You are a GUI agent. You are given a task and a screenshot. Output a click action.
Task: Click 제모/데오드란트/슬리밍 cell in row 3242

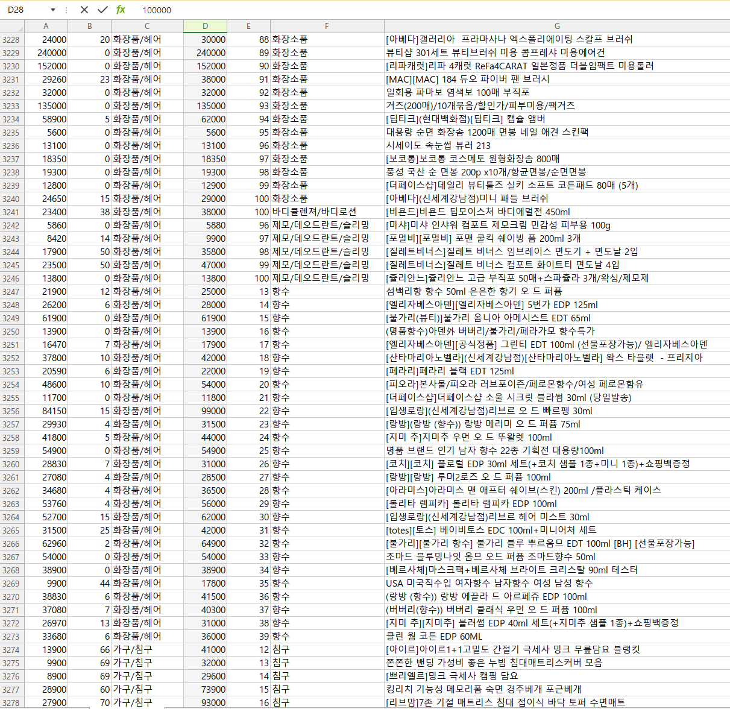(x=327, y=225)
